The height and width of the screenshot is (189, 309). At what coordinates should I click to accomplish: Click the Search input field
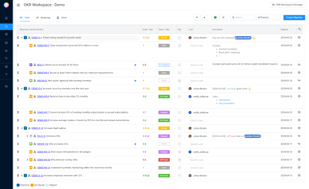pyautogui.click(x=244, y=18)
